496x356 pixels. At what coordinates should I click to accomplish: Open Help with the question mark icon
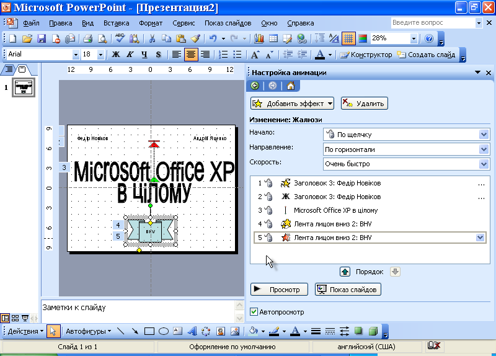tap(429, 38)
